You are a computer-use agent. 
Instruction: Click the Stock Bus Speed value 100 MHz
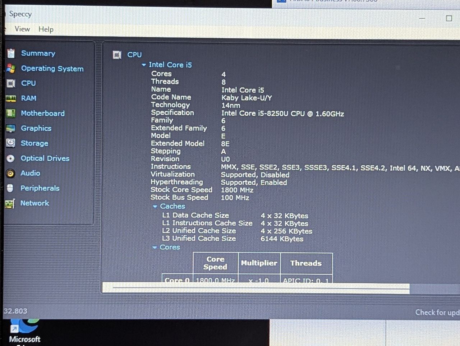pos(235,198)
